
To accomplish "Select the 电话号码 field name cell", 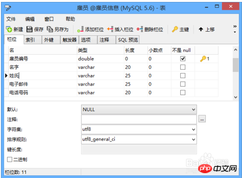I will click(42, 92).
